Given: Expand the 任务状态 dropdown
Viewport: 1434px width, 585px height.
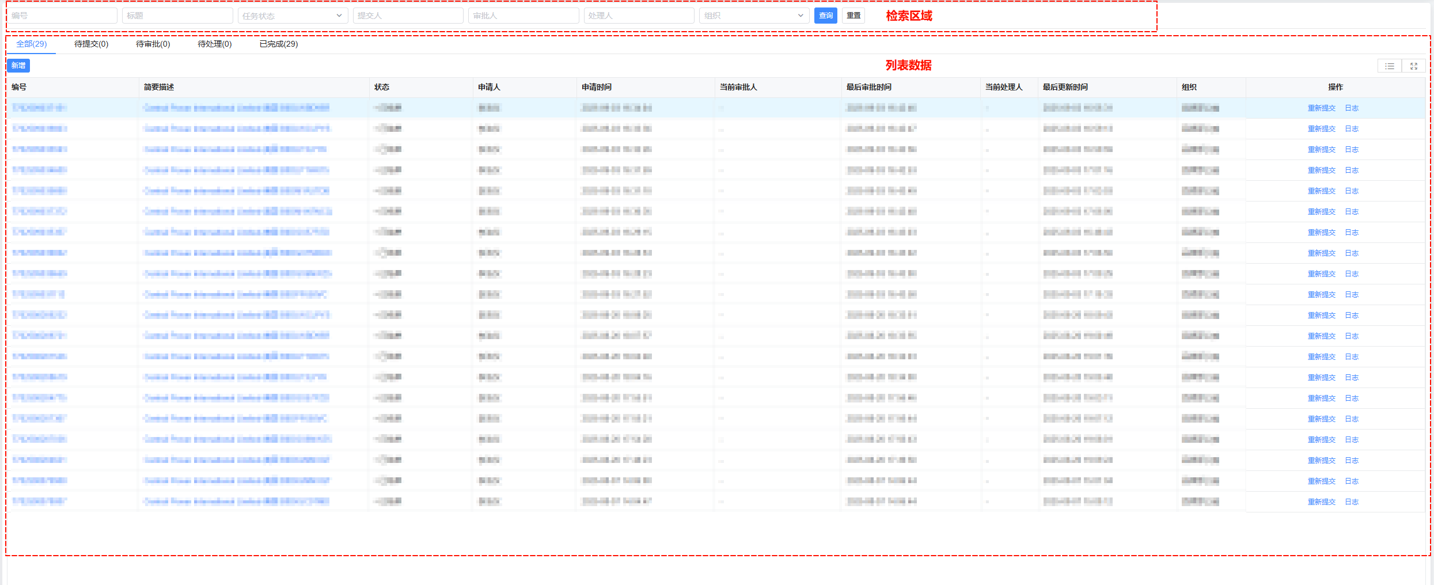Looking at the screenshot, I should [292, 16].
